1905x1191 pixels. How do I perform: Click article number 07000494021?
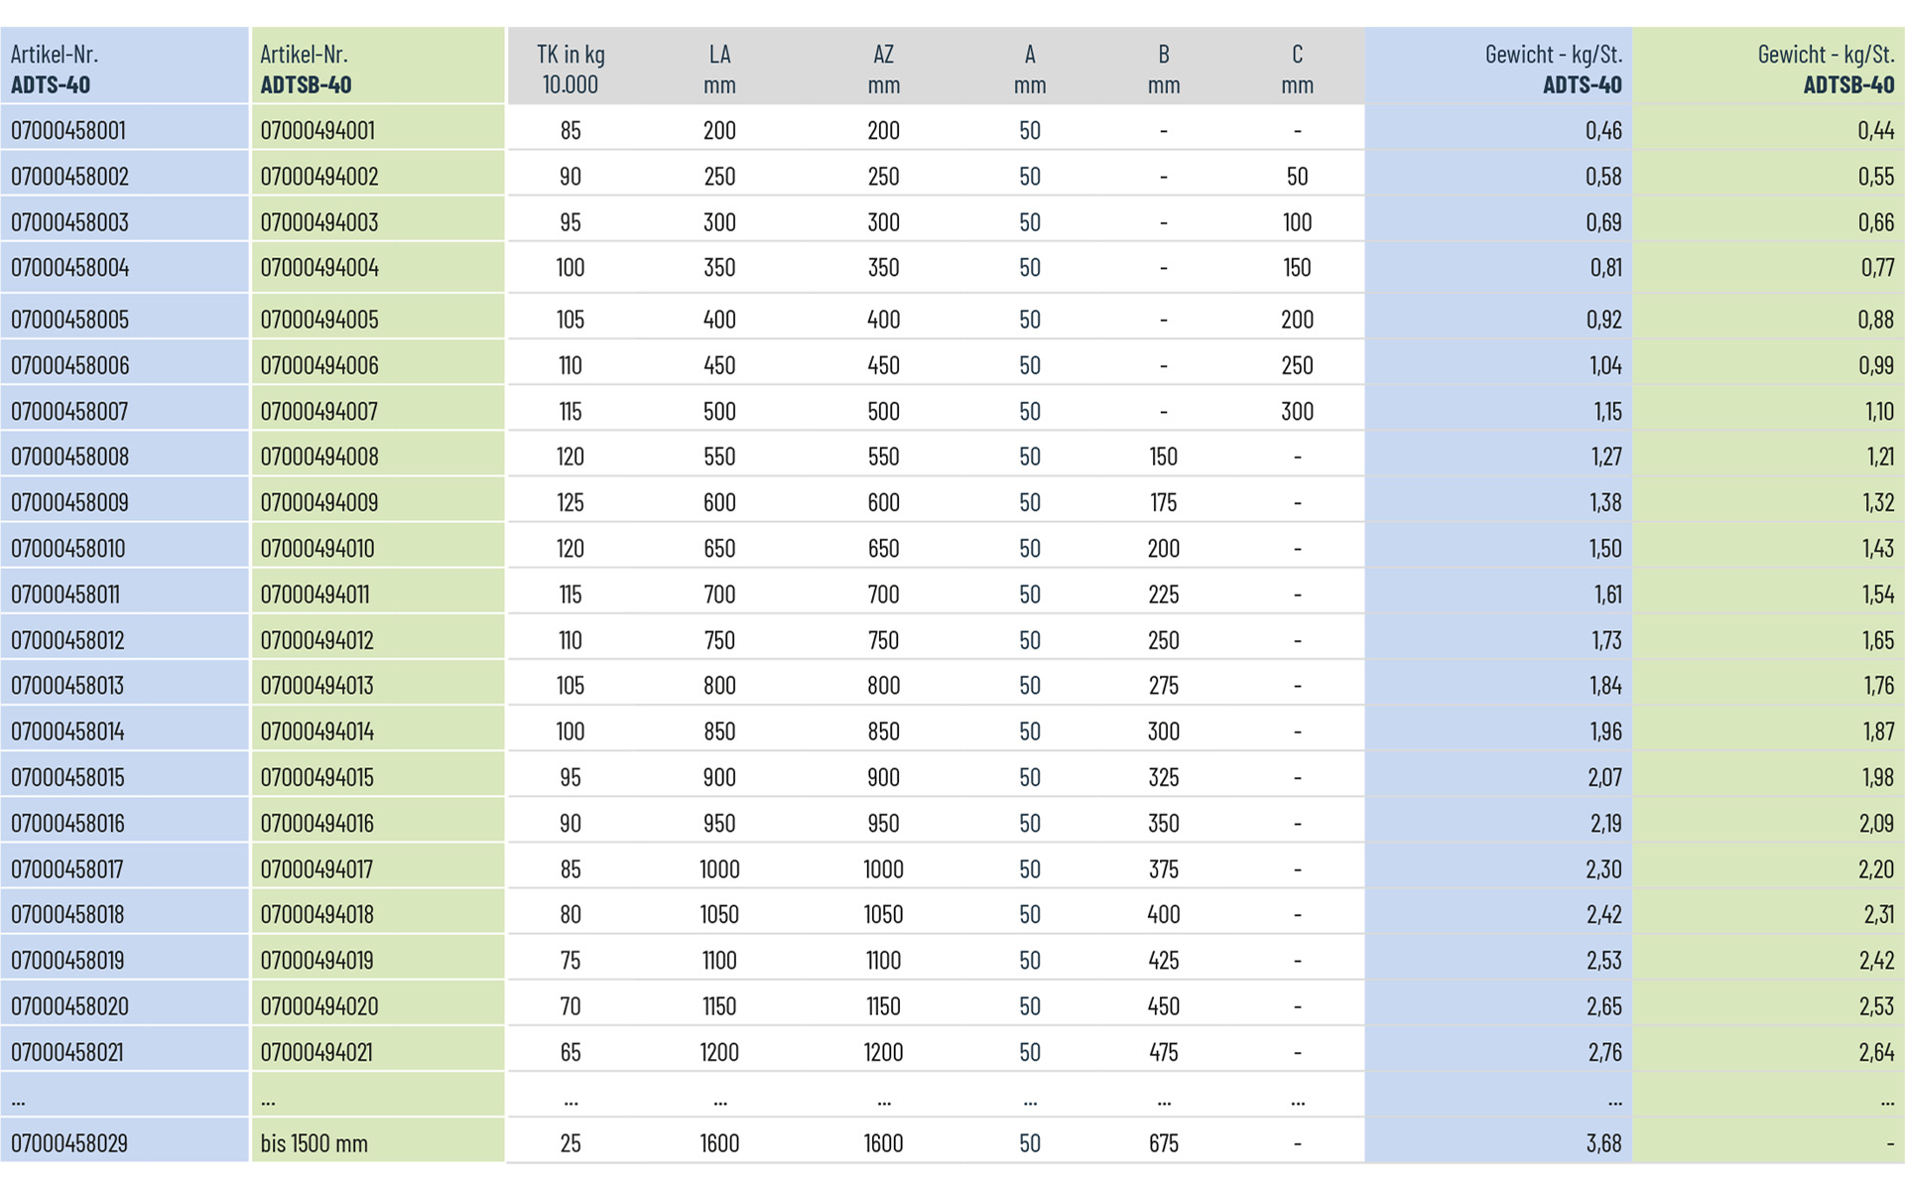pyautogui.click(x=317, y=1052)
